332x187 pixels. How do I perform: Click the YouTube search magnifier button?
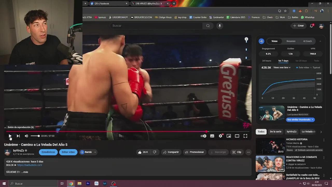(x=208, y=26)
